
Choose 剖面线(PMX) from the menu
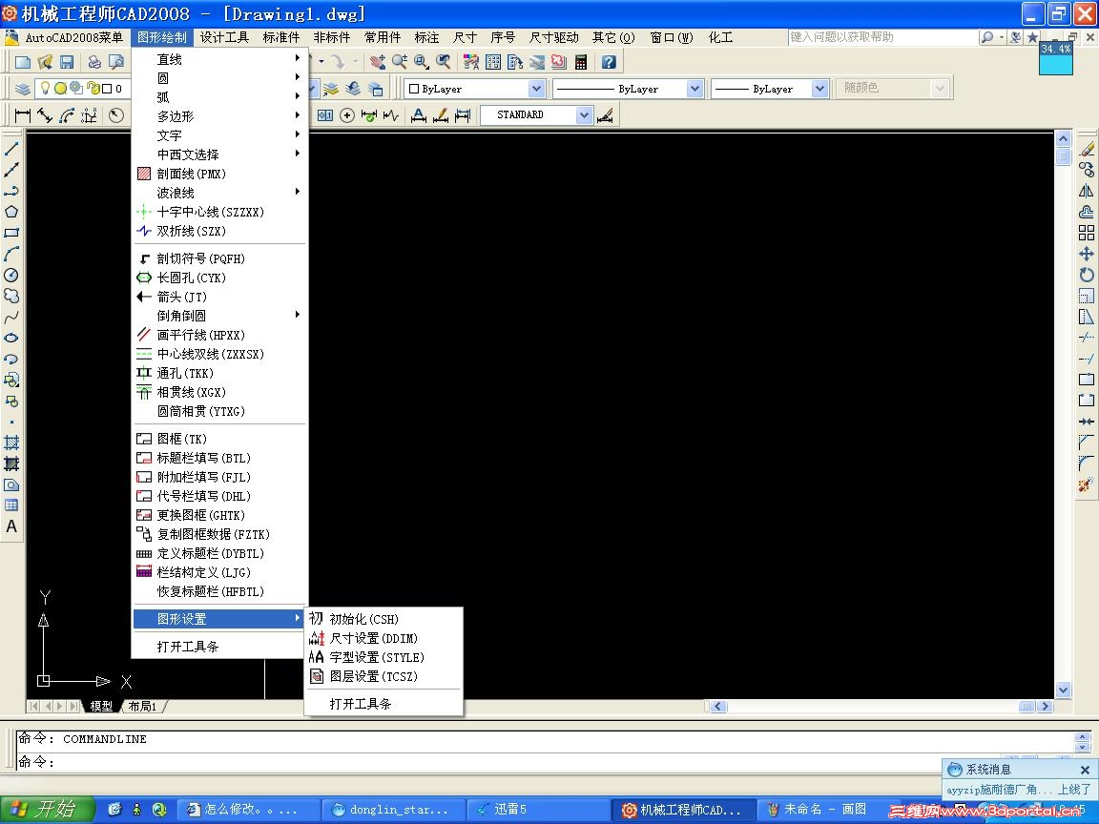coord(220,174)
